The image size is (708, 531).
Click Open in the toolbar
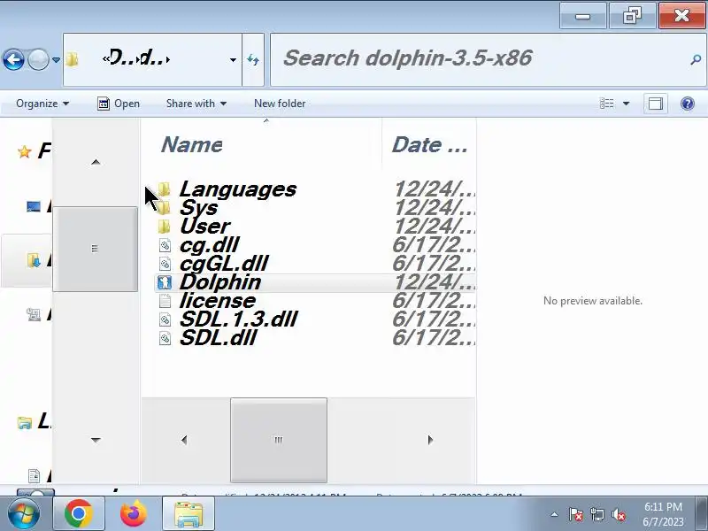tap(119, 104)
